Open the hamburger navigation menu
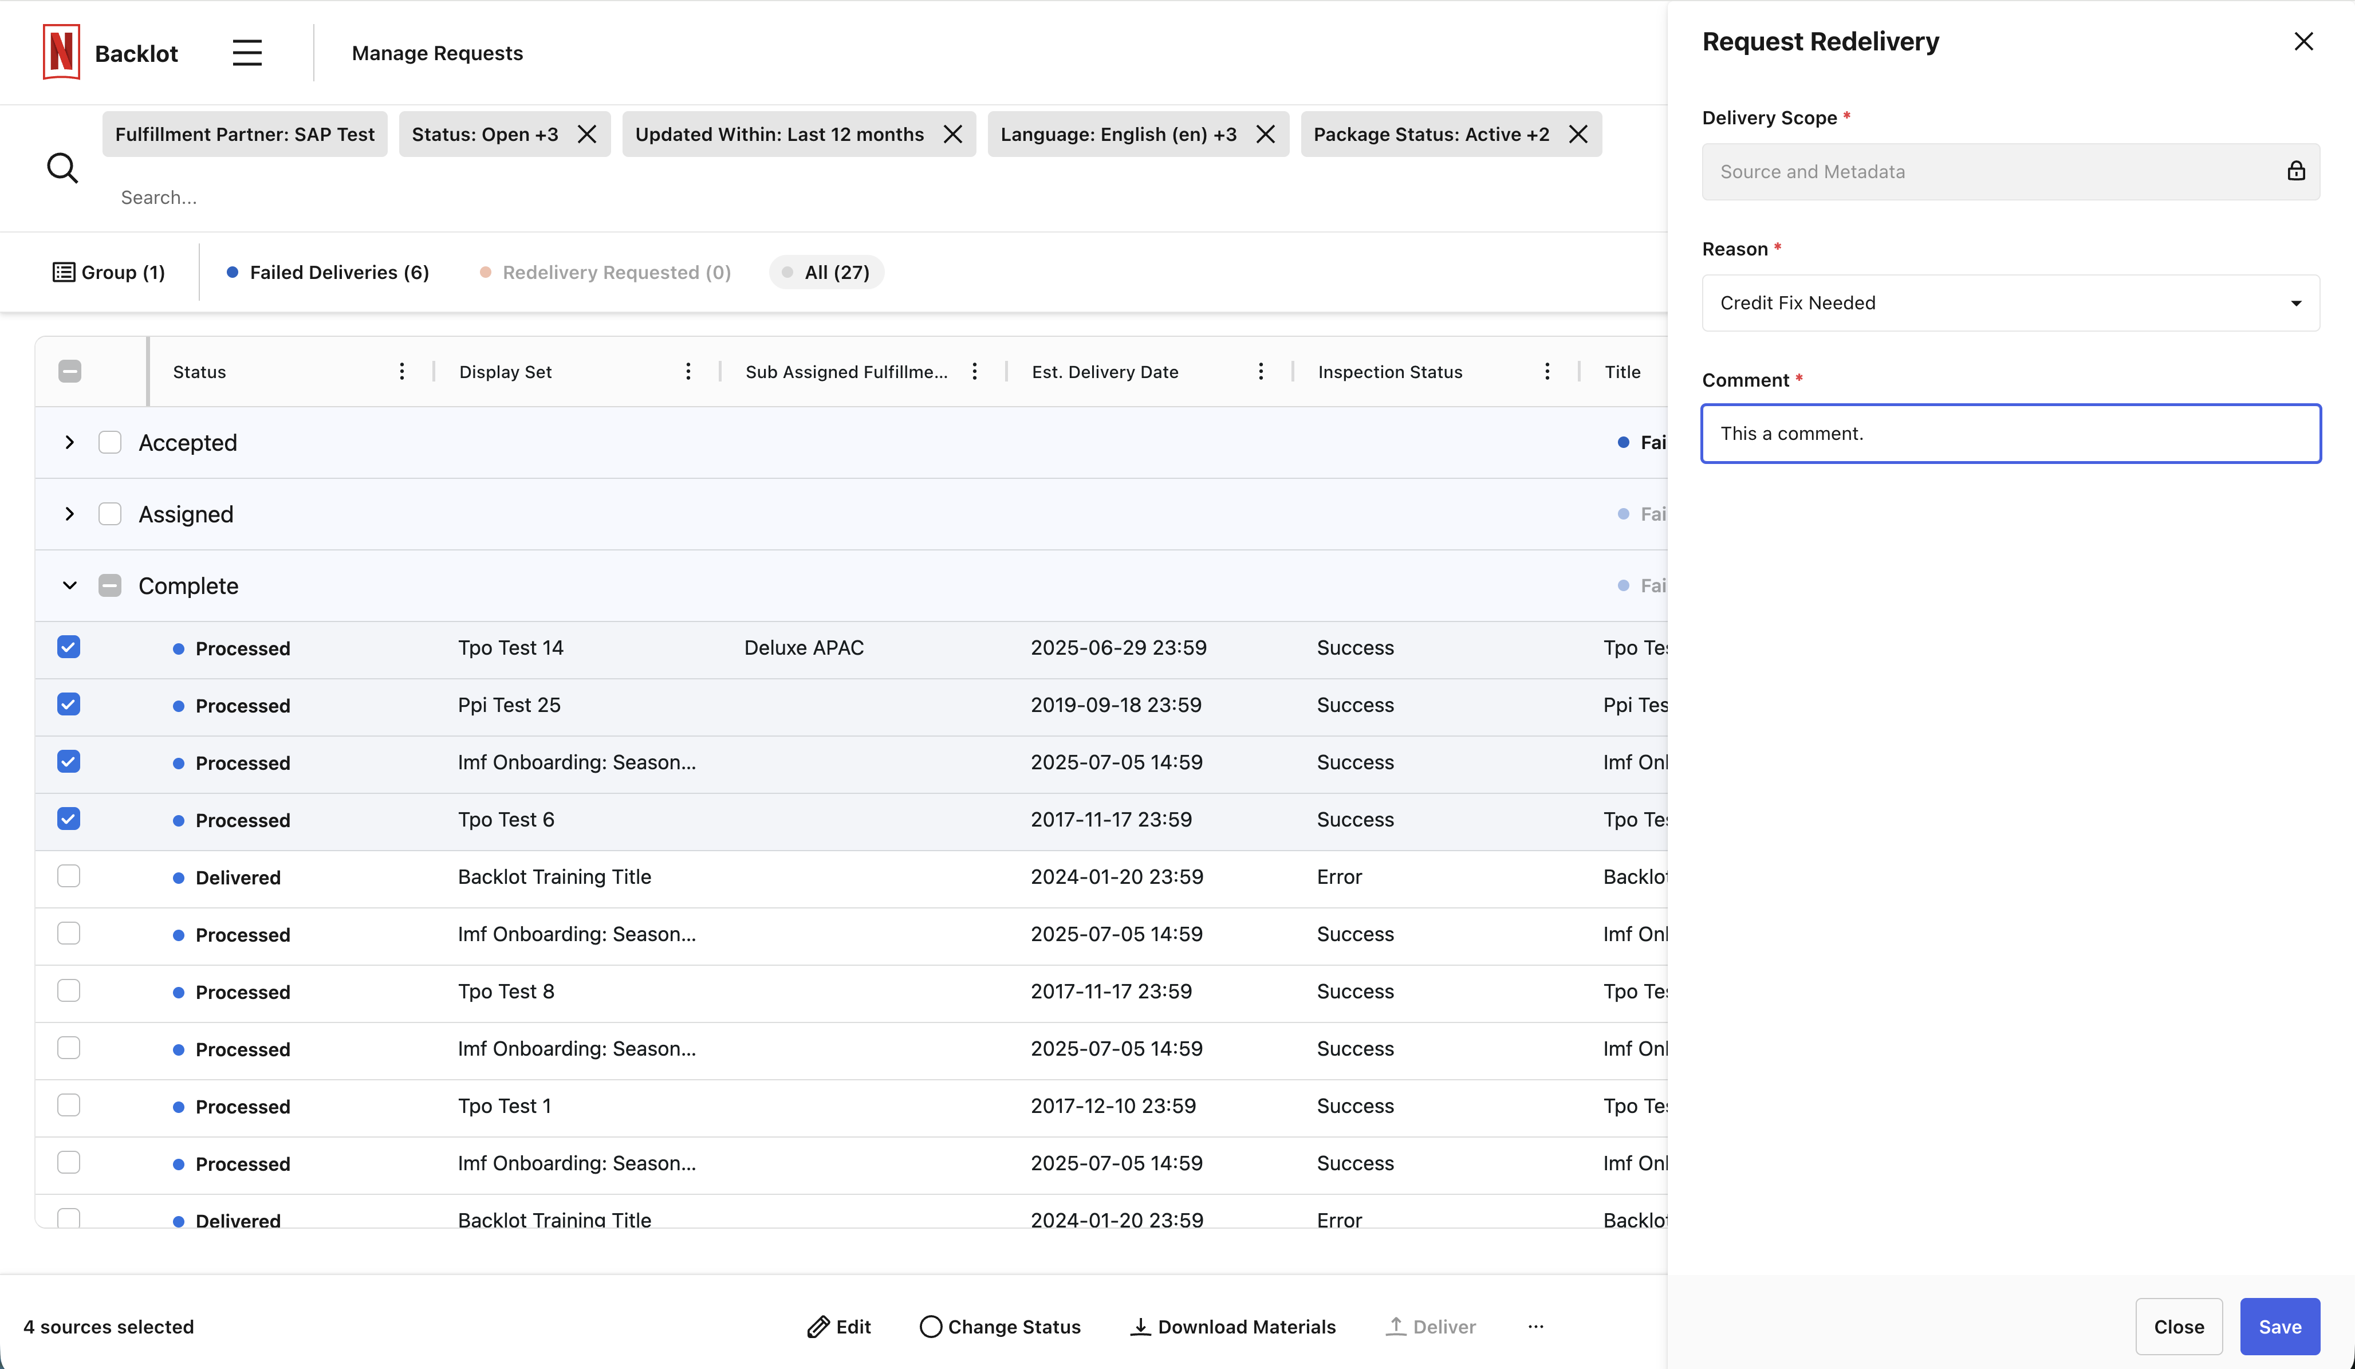The width and height of the screenshot is (2355, 1369). pyautogui.click(x=247, y=53)
